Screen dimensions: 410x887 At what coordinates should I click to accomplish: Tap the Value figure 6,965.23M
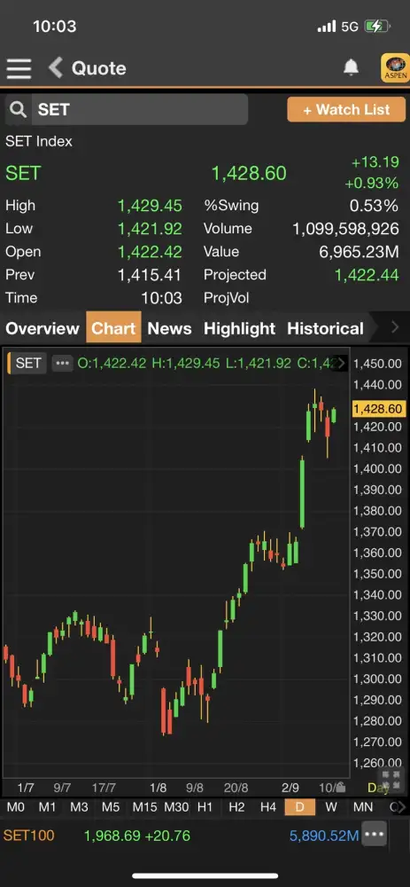[360, 252]
